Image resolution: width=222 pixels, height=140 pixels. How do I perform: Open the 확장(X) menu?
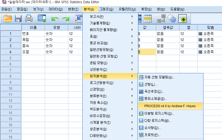click(146, 9)
